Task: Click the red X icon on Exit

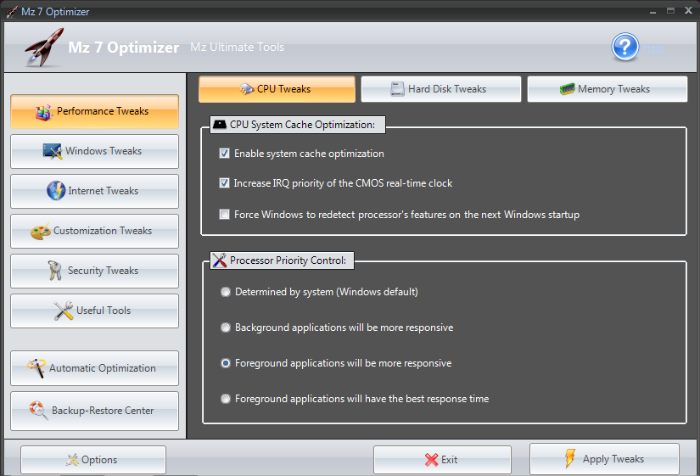Action: pos(431,460)
